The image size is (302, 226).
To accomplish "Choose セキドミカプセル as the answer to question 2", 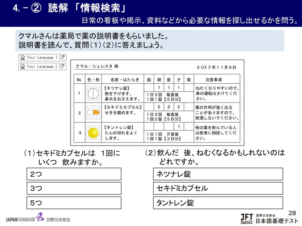I will 218,188.
